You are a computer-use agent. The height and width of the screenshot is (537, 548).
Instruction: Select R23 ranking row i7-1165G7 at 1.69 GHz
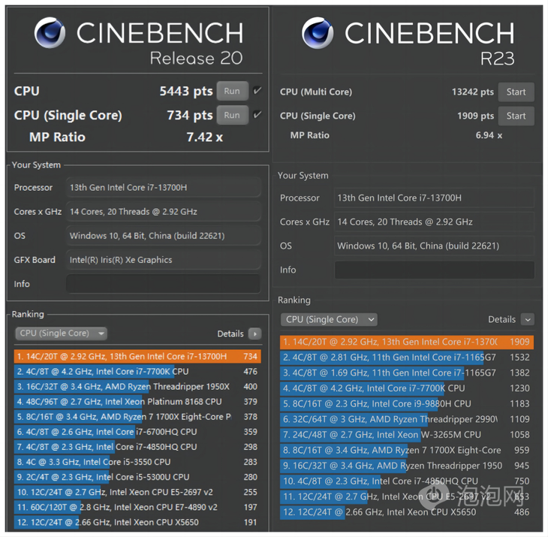tap(407, 373)
